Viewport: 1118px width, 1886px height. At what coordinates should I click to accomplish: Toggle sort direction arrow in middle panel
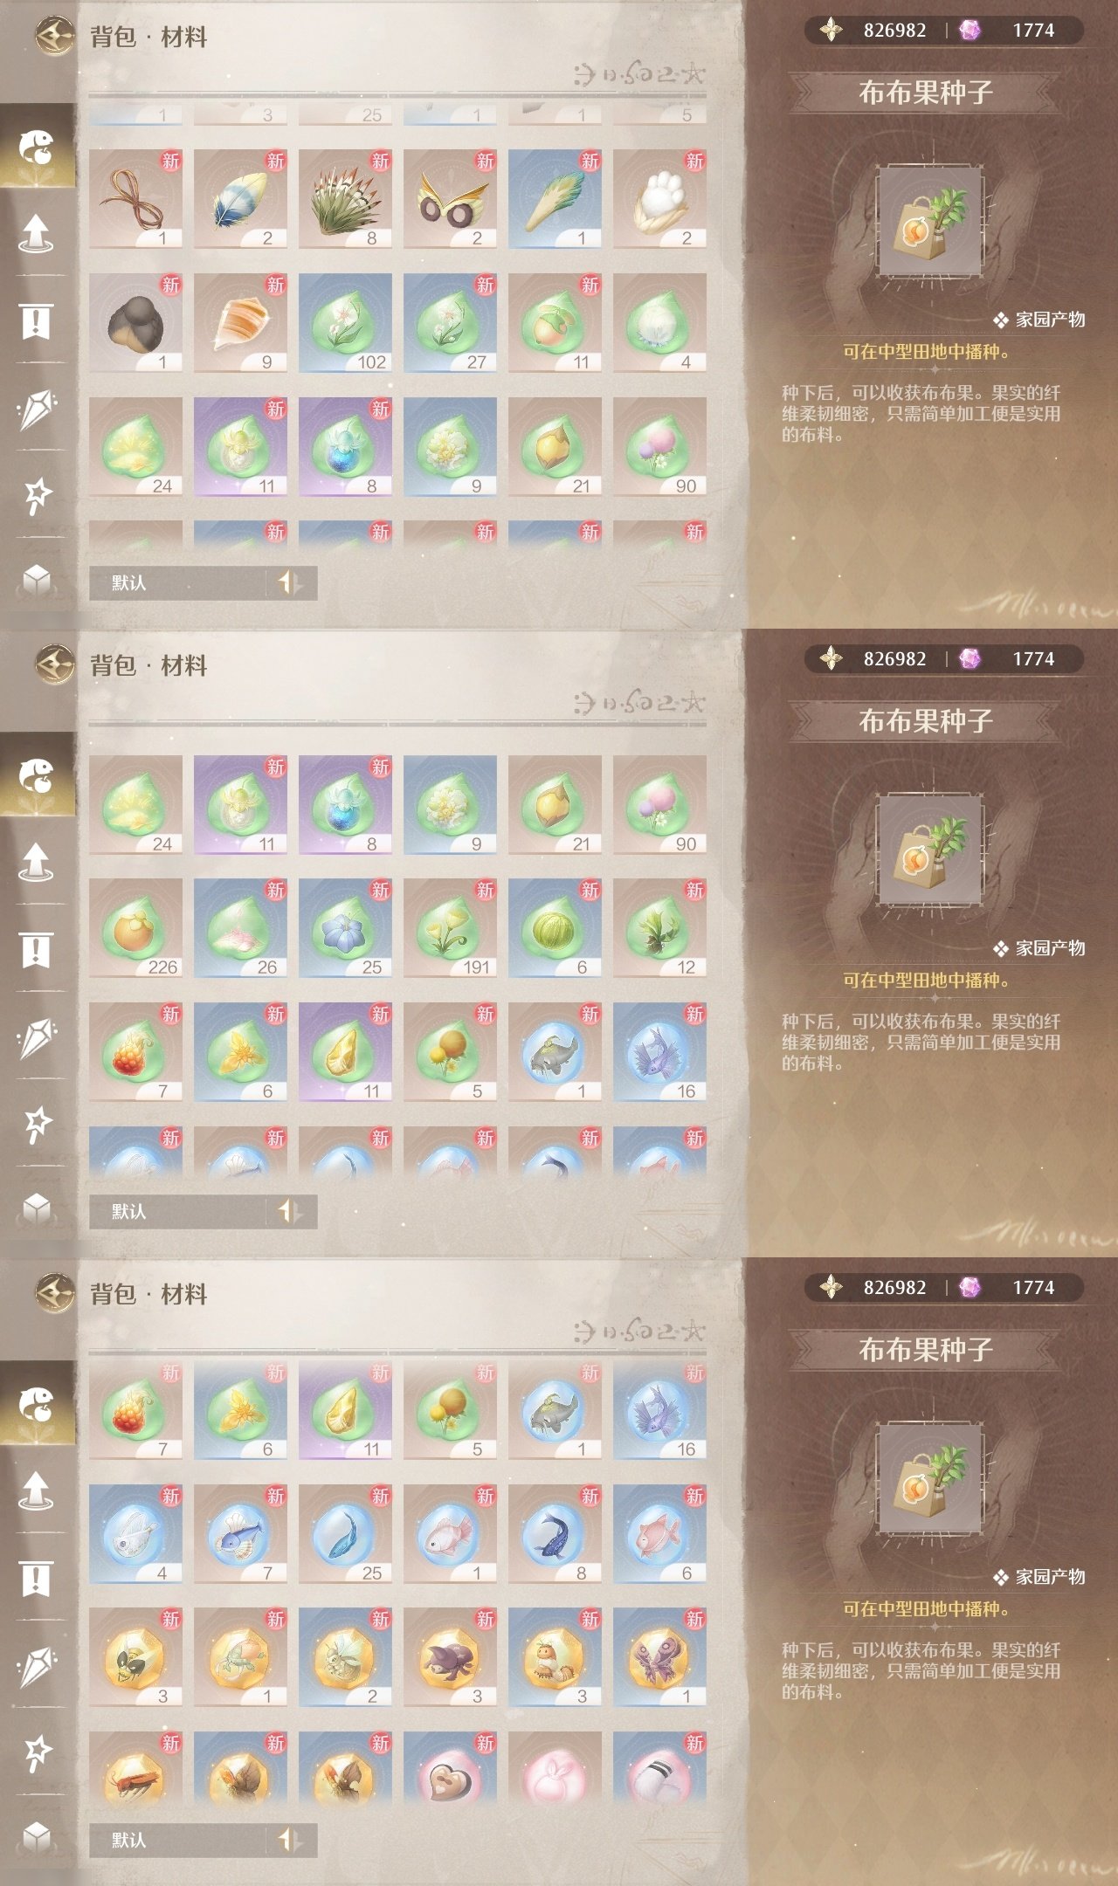[290, 1211]
